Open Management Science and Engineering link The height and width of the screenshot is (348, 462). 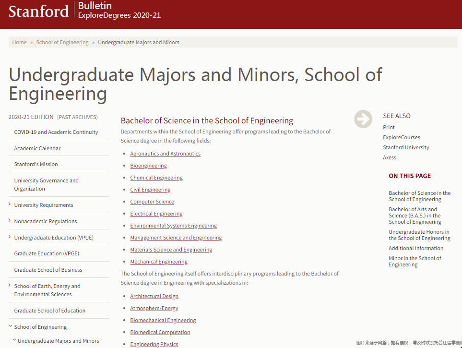point(176,238)
